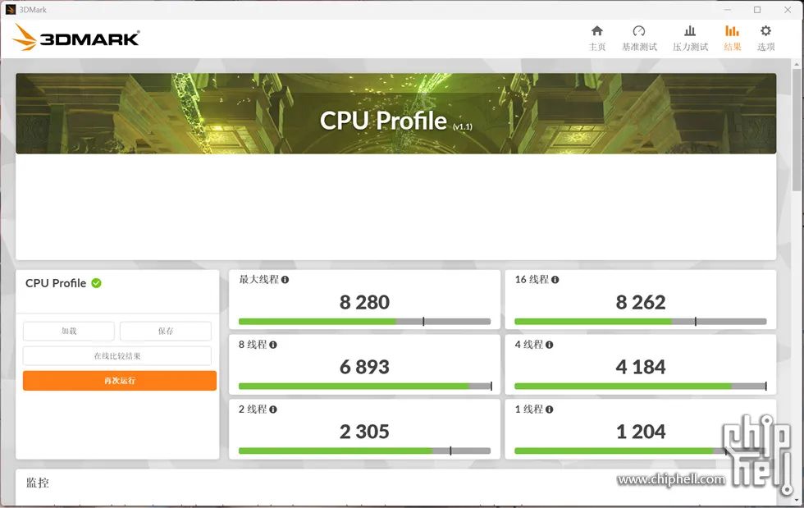
Task: Click the (v1.1) version label in banner
Action: (463, 126)
